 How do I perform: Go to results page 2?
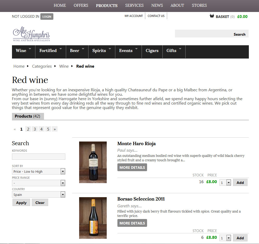[x=28, y=129]
